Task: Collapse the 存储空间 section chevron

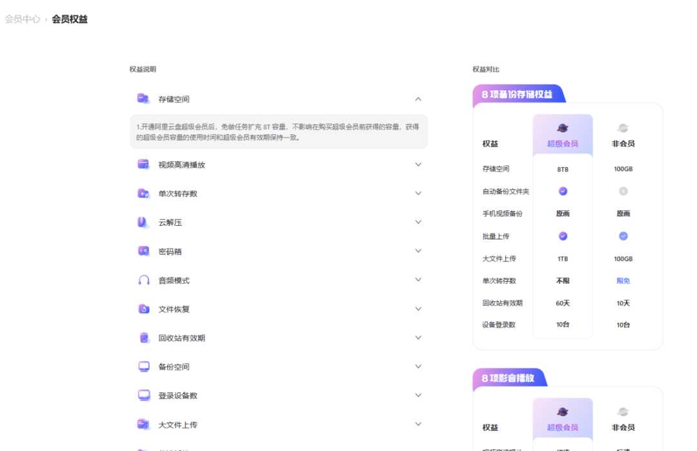Action: pyautogui.click(x=418, y=99)
